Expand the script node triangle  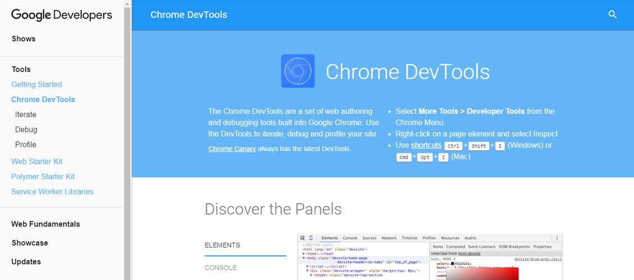pyautogui.click(x=307, y=267)
